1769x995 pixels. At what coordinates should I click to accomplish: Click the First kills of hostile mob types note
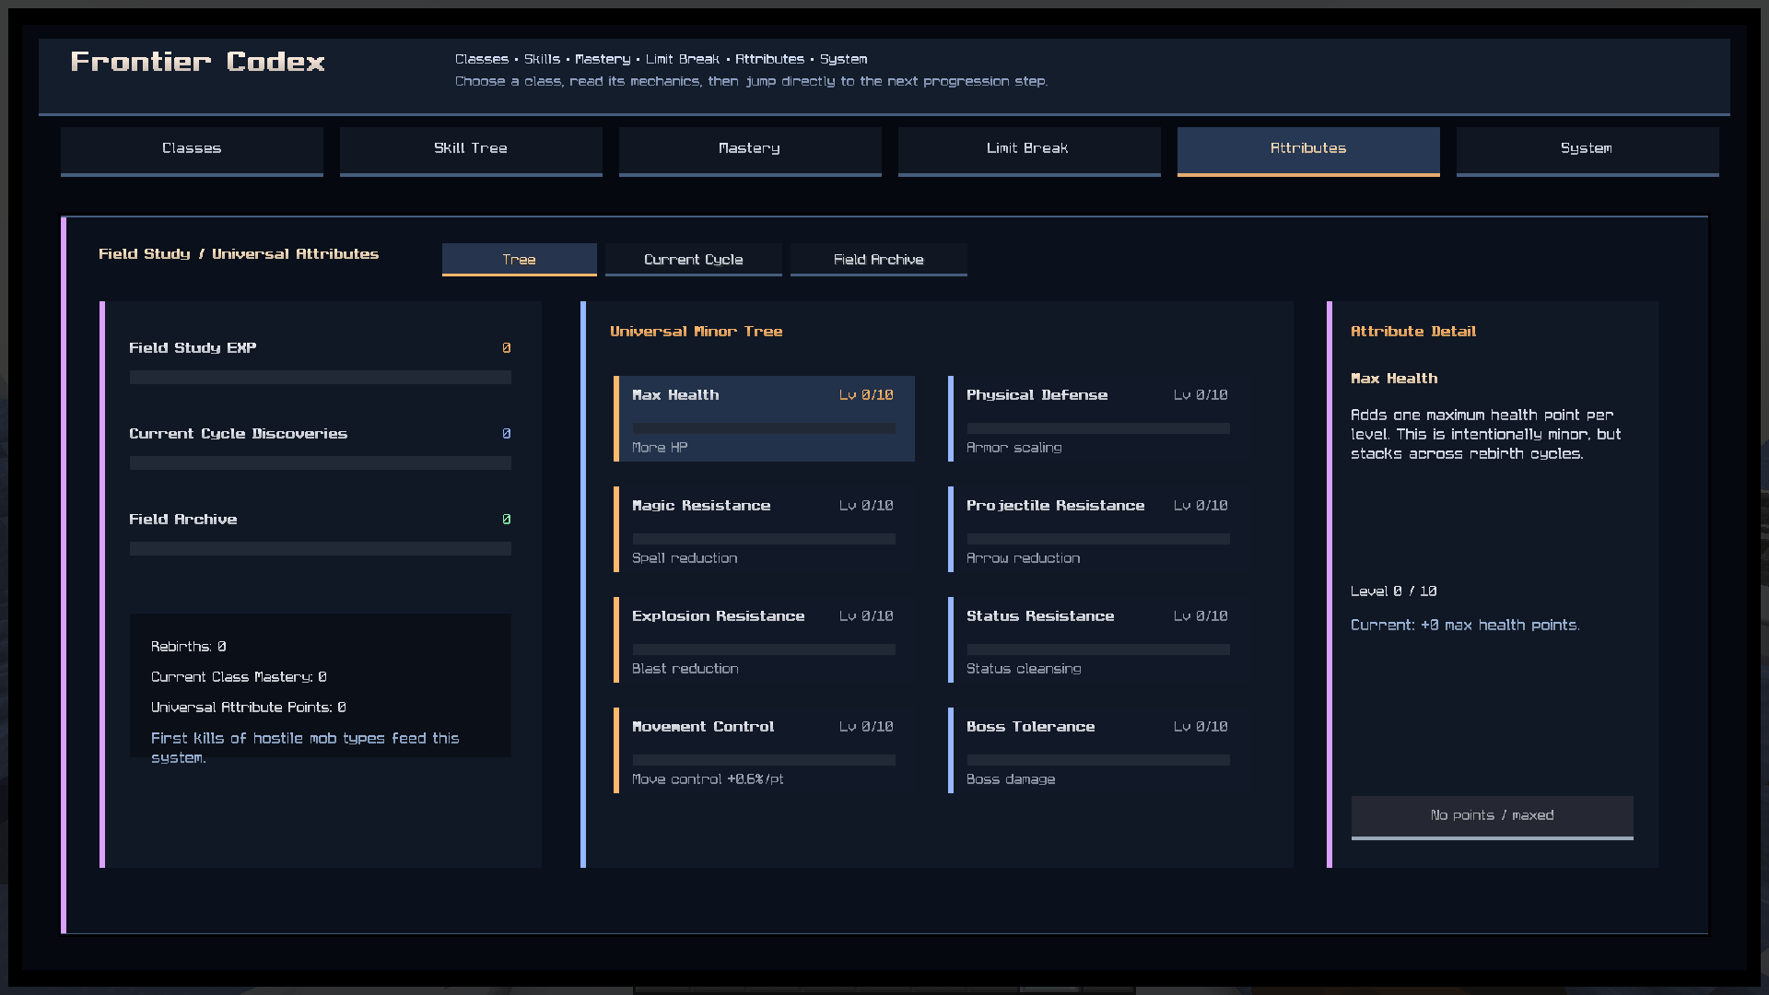[305, 748]
